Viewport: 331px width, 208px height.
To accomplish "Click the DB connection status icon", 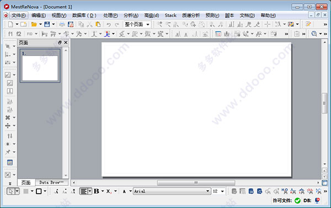I will pos(317,200).
